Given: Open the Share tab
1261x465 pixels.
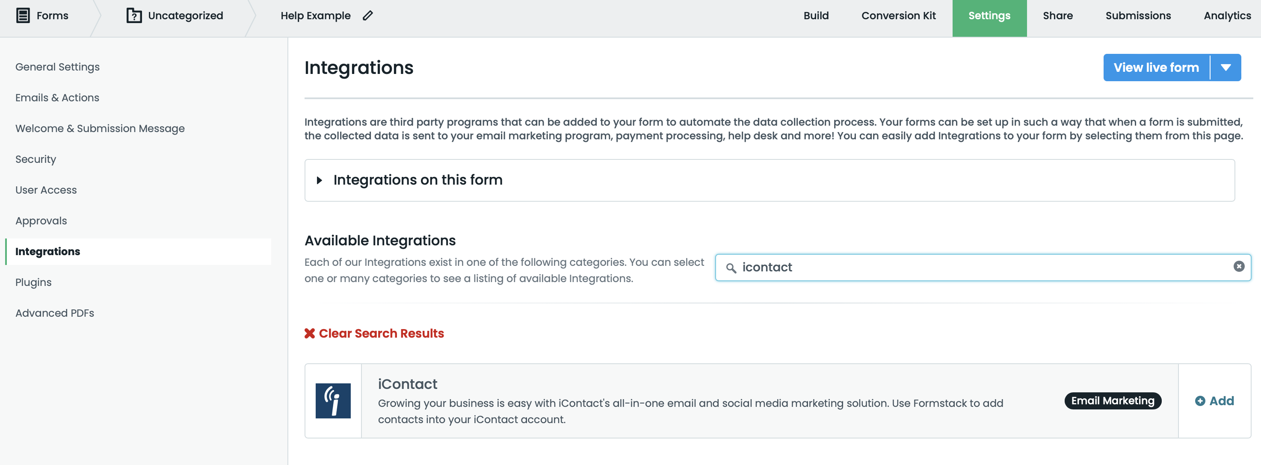Looking at the screenshot, I should tap(1057, 16).
